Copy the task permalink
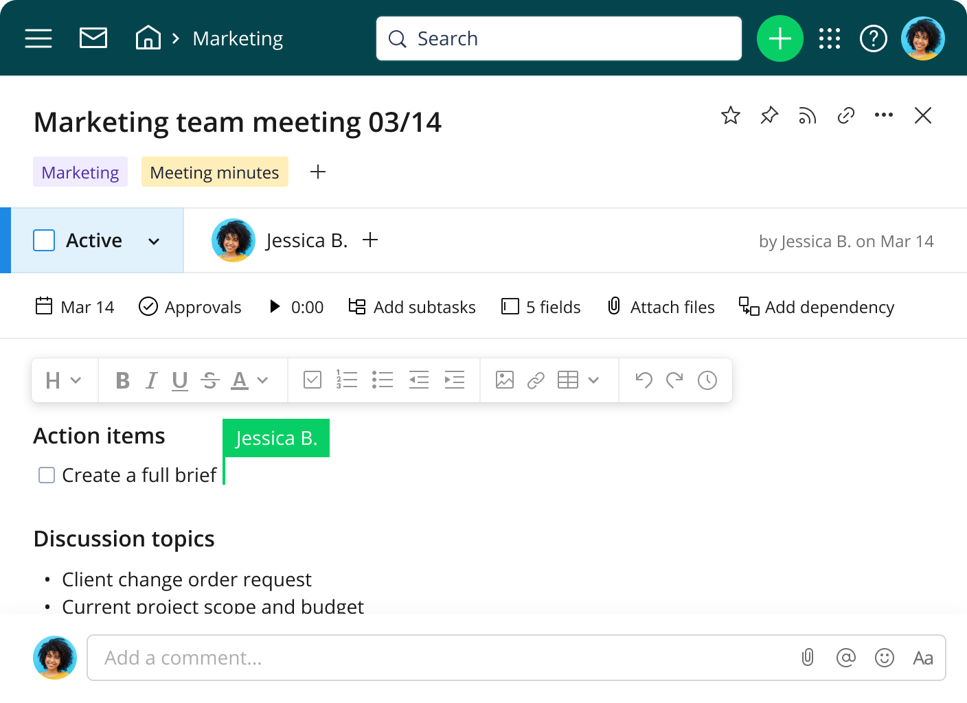967x703 pixels. [x=845, y=115]
